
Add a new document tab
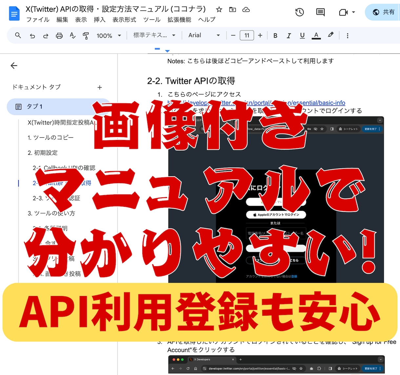pyautogui.click(x=100, y=88)
